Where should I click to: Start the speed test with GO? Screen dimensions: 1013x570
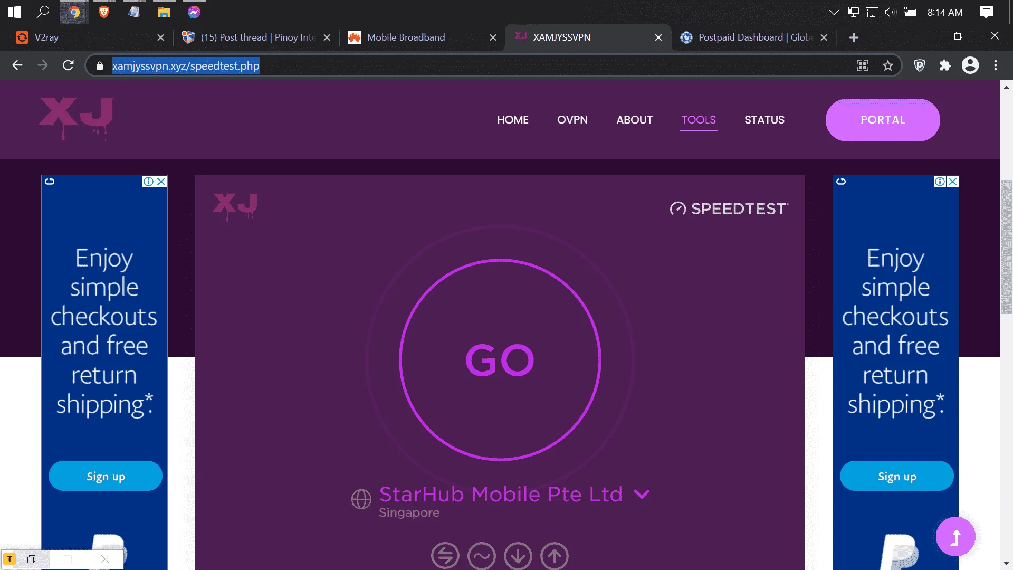click(500, 360)
